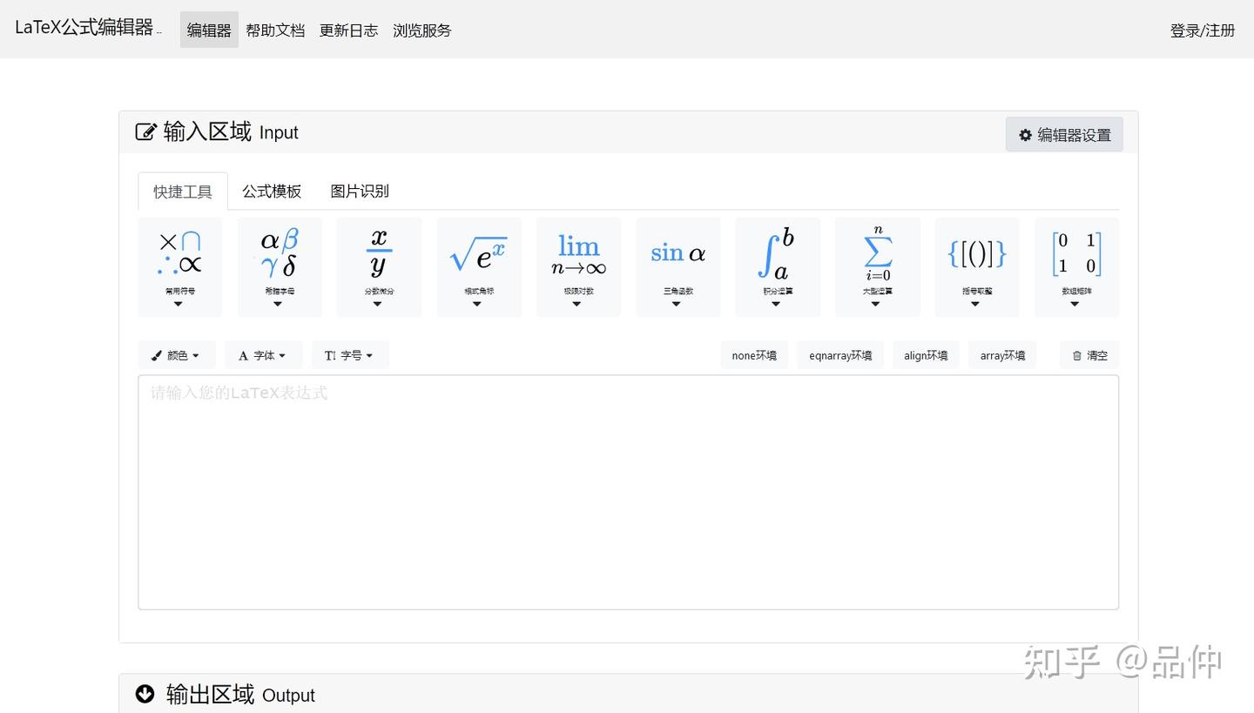The width and height of the screenshot is (1254, 713).
Task: Click the 登录/注册 link
Action: click(1202, 30)
